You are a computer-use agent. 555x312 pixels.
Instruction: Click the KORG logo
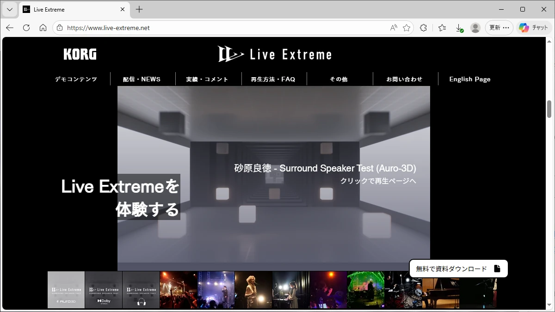point(80,55)
